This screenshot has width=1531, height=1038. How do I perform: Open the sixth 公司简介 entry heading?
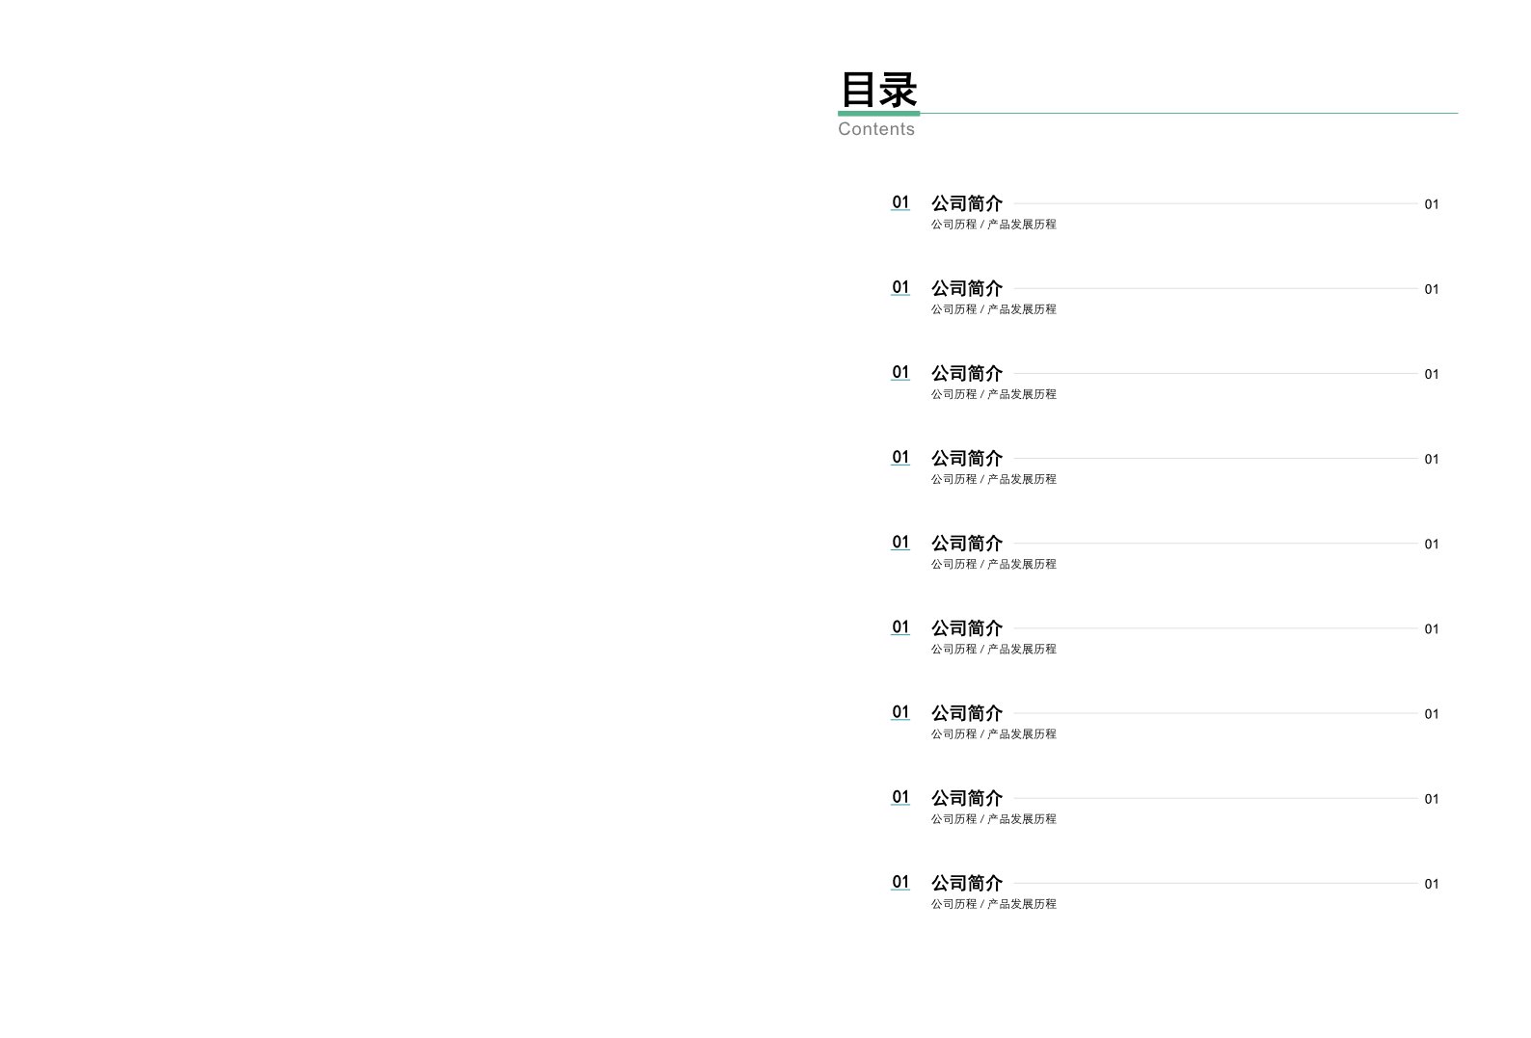(967, 627)
